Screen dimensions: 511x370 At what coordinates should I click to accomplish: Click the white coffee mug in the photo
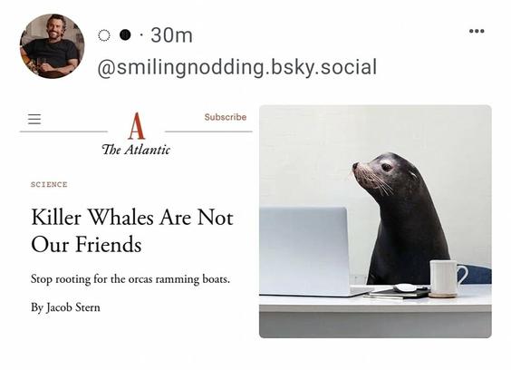(448, 278)
